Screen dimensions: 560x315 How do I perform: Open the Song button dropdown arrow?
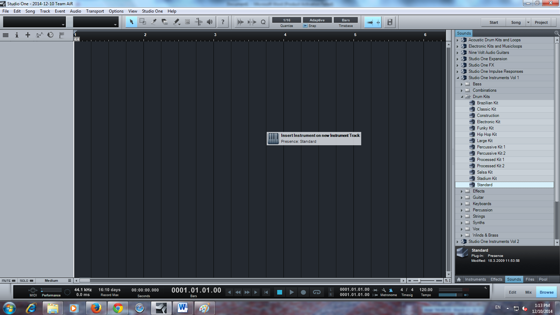[x=528, y=22]
